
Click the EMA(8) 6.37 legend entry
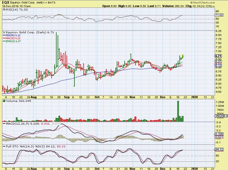[12, 41]
